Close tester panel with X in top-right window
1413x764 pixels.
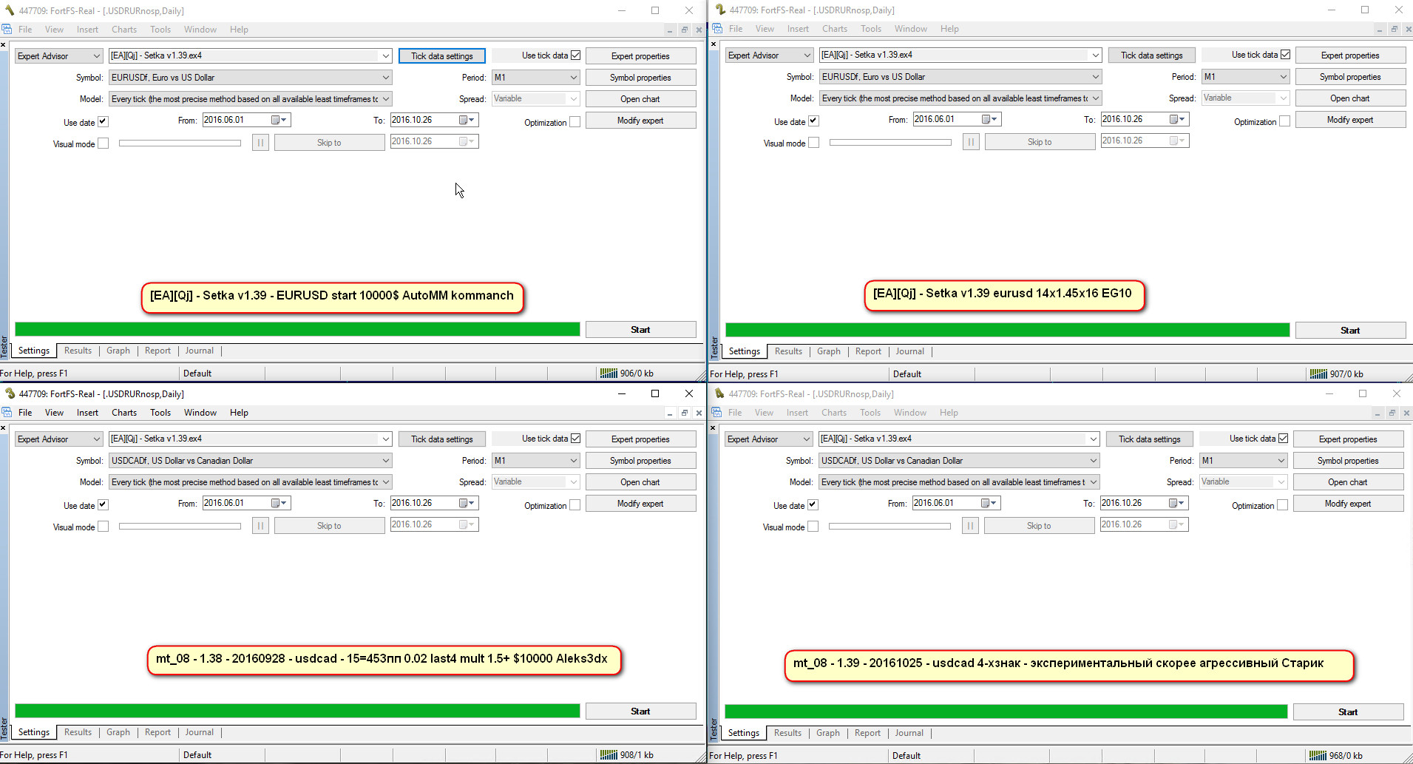point(714,44)
